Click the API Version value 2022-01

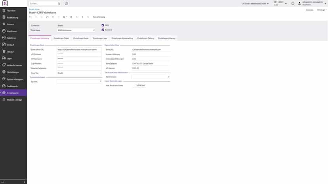(x=135, y=68)
